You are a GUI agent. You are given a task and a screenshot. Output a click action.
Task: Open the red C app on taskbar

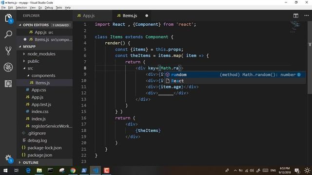pos(107,171)
